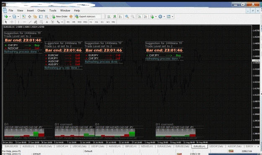Zoom out of the chart
The width and height of the screenshot is (262, 155).
click(132, 16)
